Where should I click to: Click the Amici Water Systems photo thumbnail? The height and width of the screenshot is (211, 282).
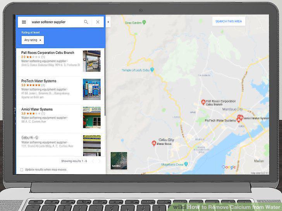[x=92, y=117]
